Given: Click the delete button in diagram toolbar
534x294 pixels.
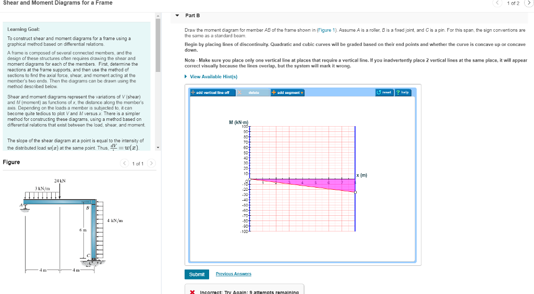Looking at the screenshot, I should [253, 93].
